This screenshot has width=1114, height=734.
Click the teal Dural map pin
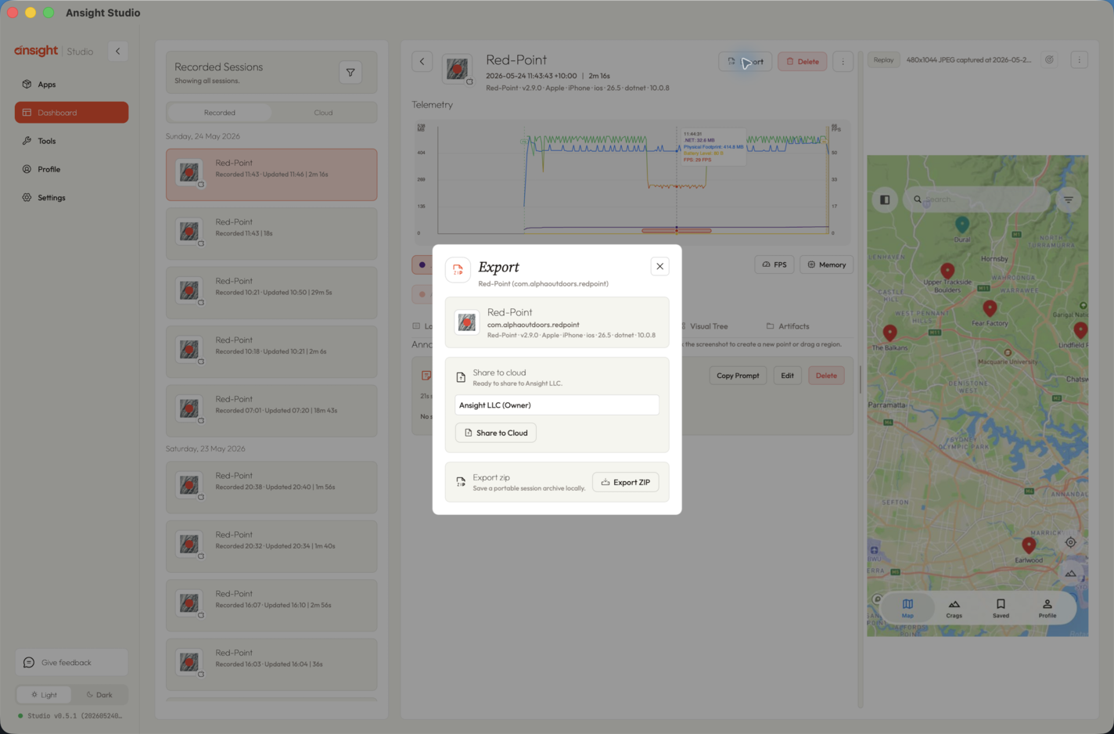point(962,225)
